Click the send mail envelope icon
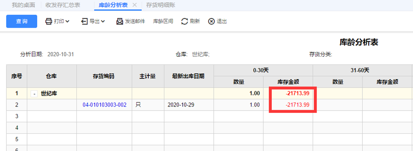 point(120,21)
